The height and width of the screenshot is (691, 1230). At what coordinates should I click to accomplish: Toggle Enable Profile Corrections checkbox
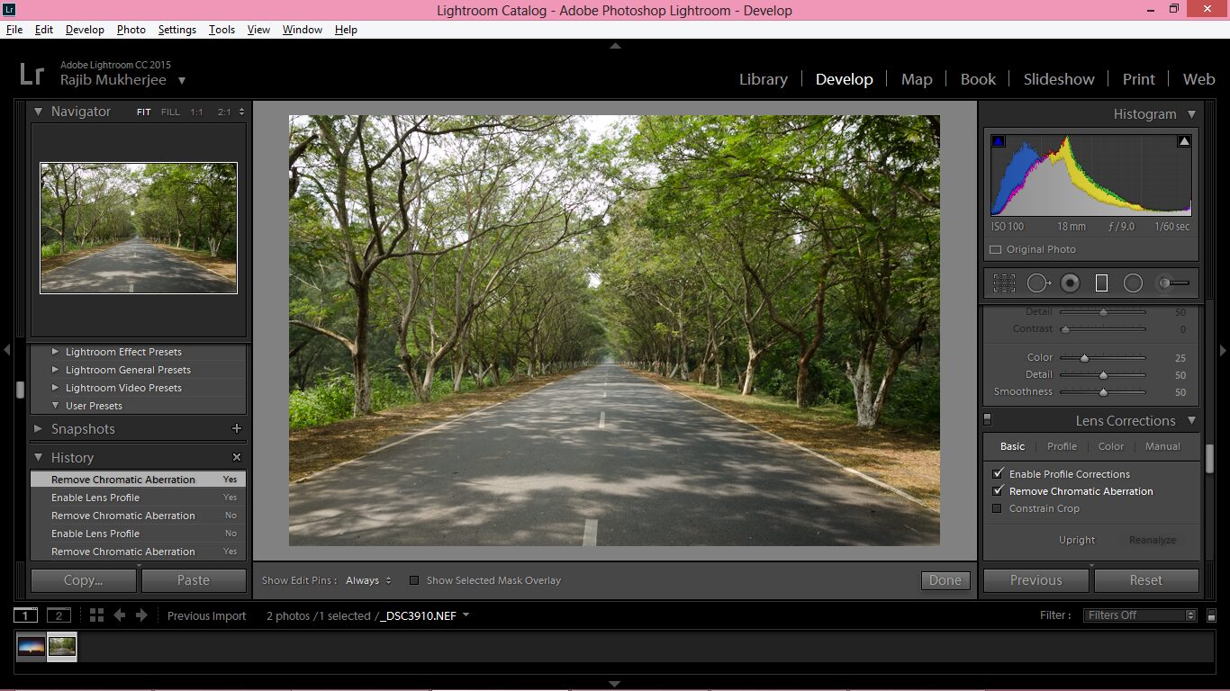click(998, 473)
